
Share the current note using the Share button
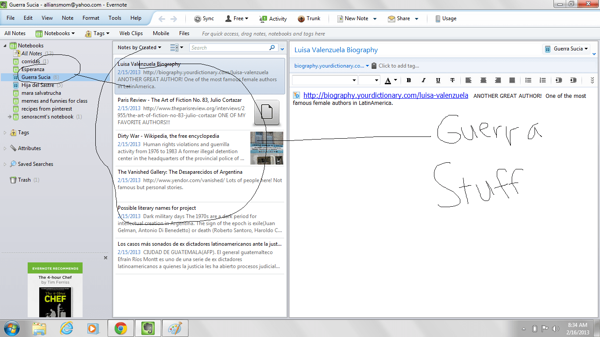[x=399, y=18]
